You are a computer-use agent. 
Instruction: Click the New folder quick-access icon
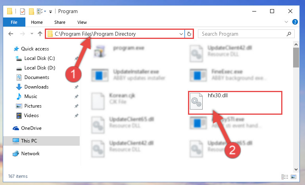tap(31, 12)
